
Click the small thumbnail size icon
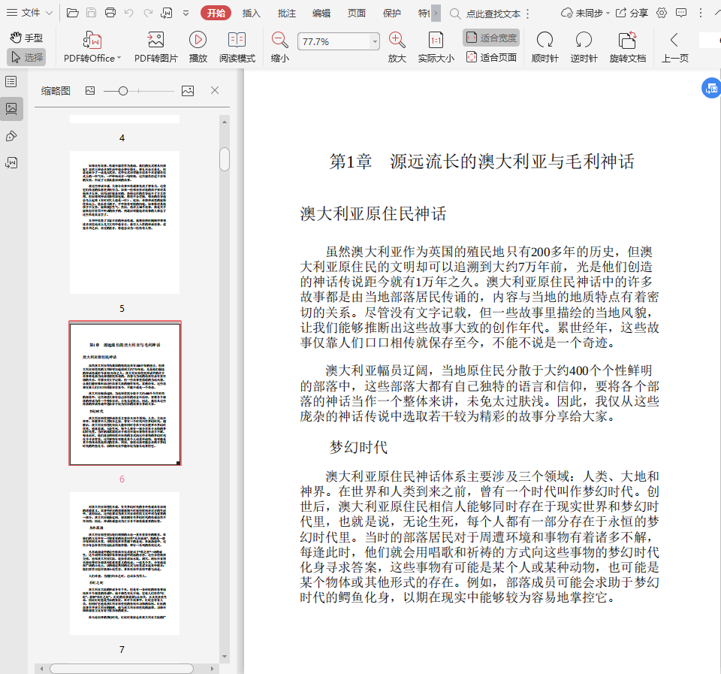point(90,91)
